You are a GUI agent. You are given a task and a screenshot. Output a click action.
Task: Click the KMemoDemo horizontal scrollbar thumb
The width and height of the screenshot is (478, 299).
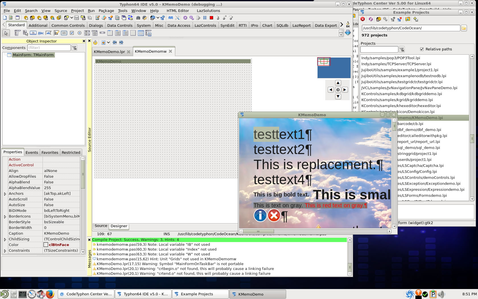(258, 231)
